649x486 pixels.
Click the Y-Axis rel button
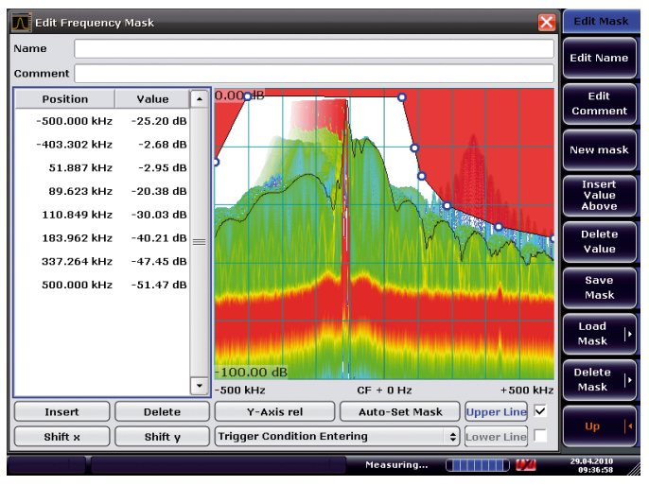tap(274, 412)
